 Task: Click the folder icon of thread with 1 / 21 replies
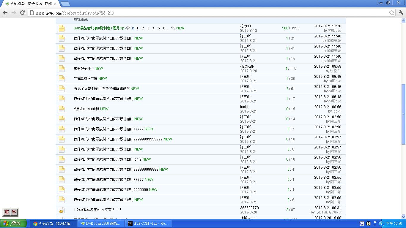pyautogui.click(x=62, y=38)
